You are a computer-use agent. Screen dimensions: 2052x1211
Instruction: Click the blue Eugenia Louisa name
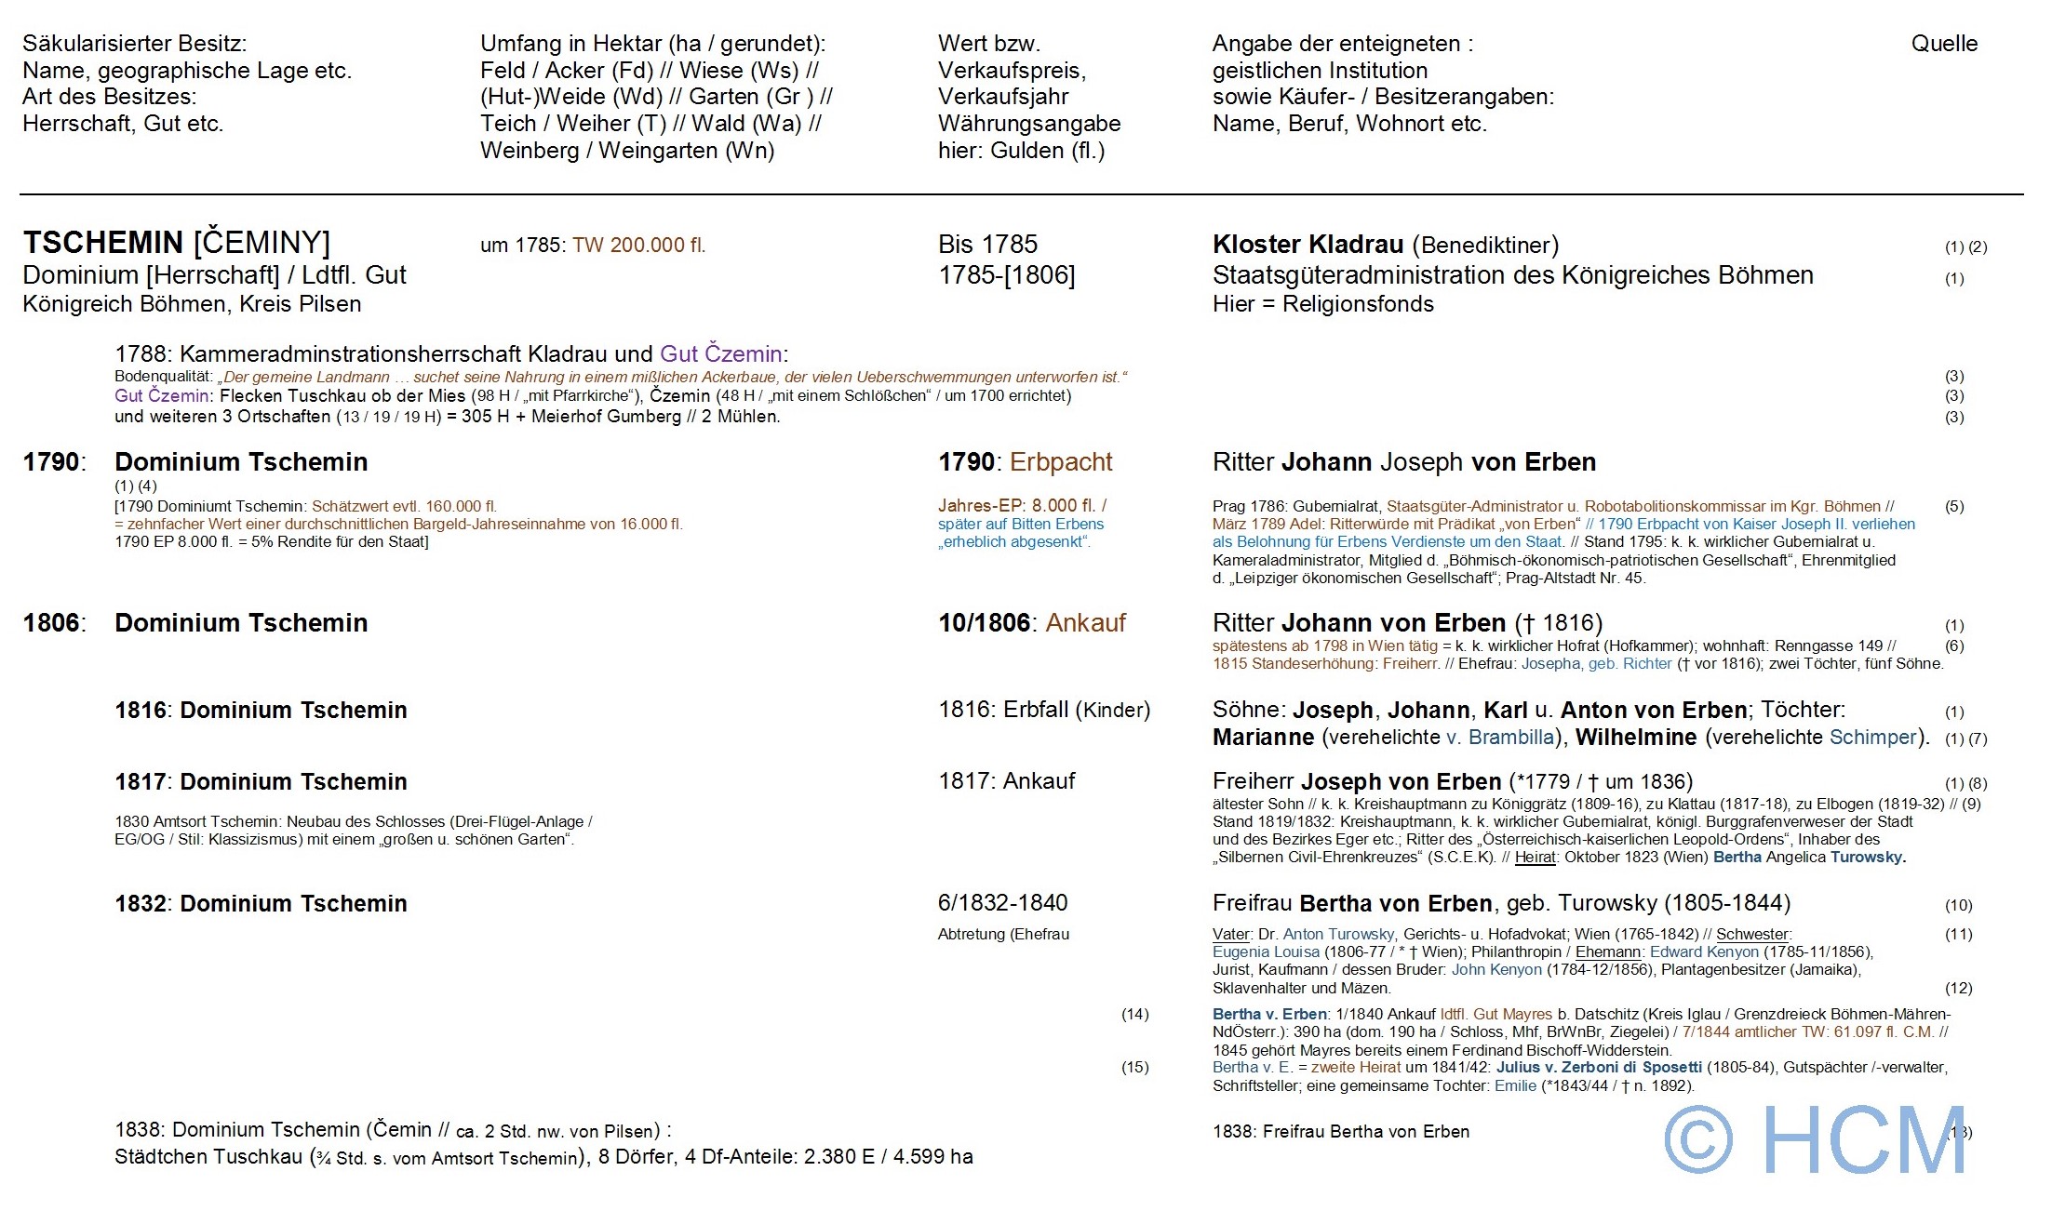pos(1266,952)
